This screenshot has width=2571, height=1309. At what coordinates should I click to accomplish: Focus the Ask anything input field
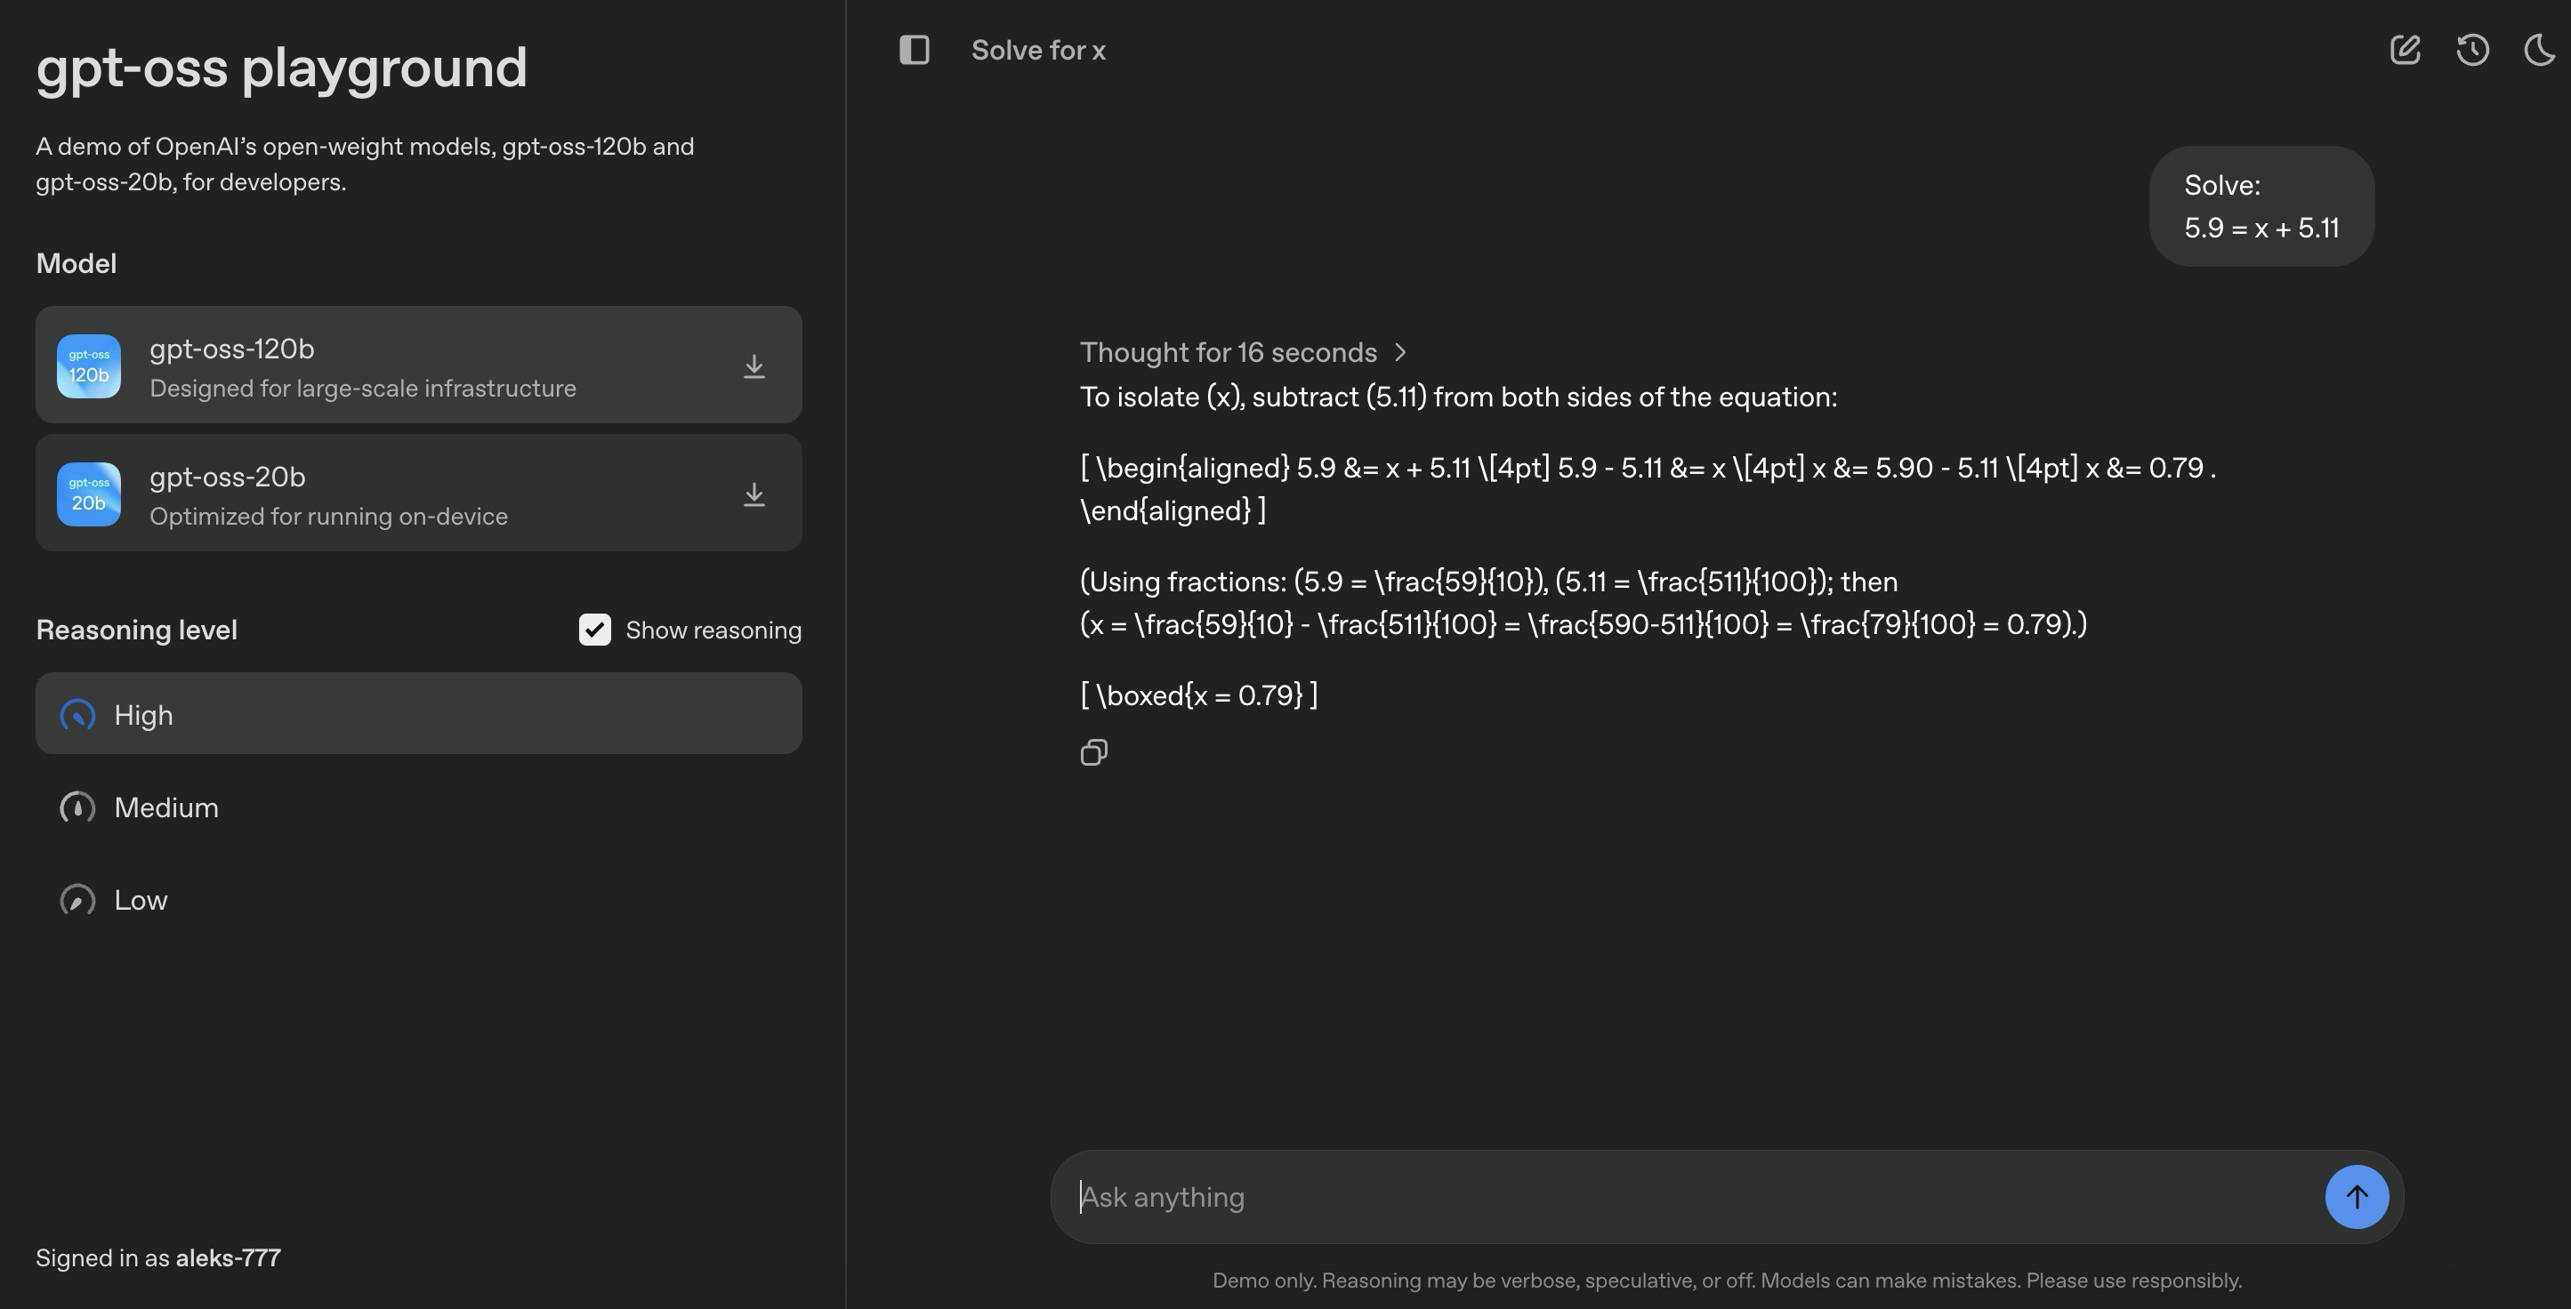point(1687,1196)
